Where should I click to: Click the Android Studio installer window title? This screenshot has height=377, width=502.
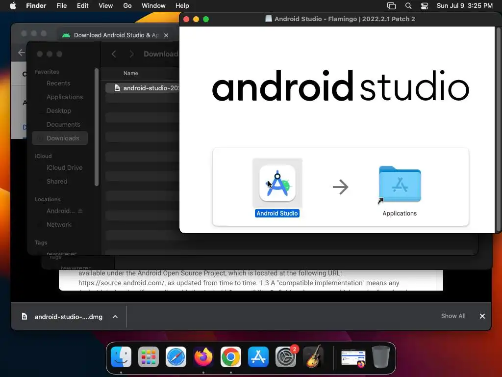pyautogui.click(x=345, y=19)
